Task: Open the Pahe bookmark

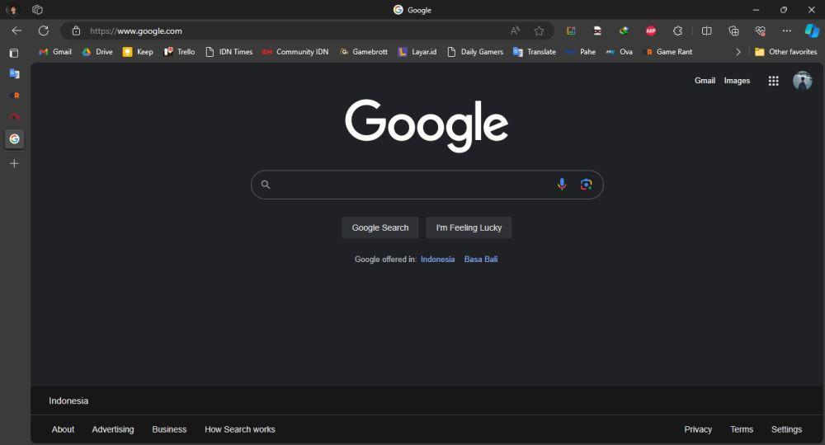Action: click(581, 51)
